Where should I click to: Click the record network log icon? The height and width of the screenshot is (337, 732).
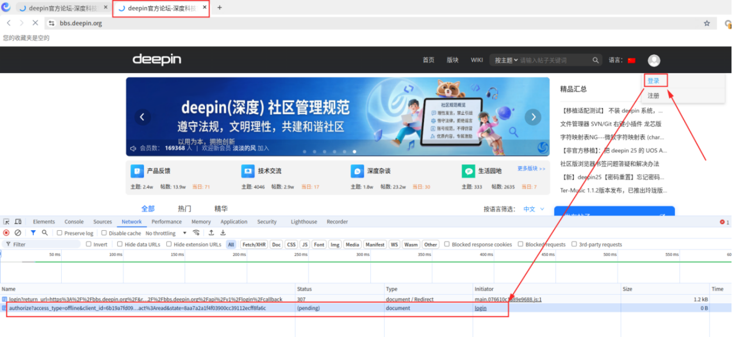point(6,233)
